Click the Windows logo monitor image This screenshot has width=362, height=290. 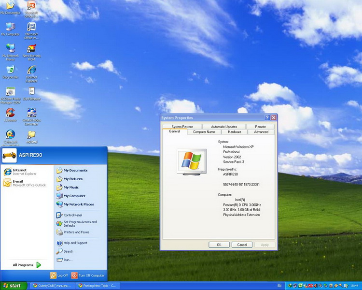pos(192,162)
